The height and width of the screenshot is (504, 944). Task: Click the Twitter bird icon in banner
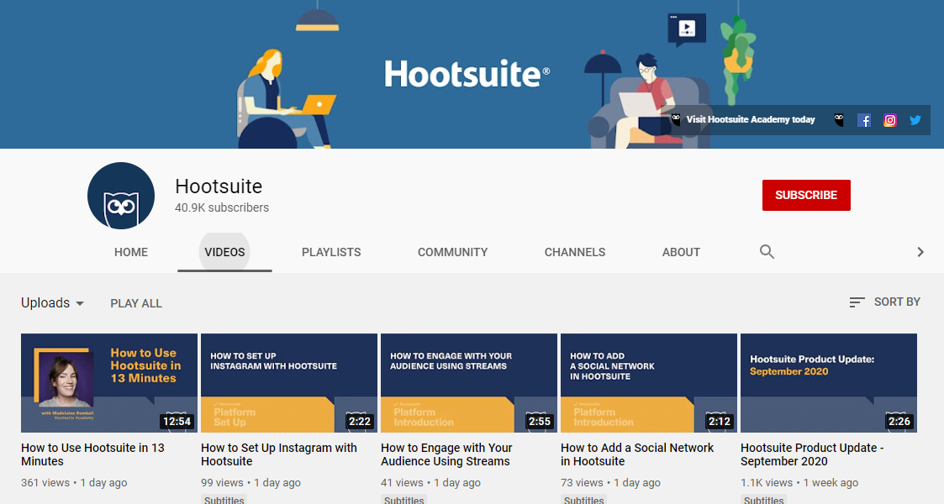tap(915, 120)
